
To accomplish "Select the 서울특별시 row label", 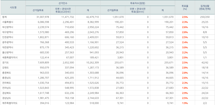I will click(8, 22).
